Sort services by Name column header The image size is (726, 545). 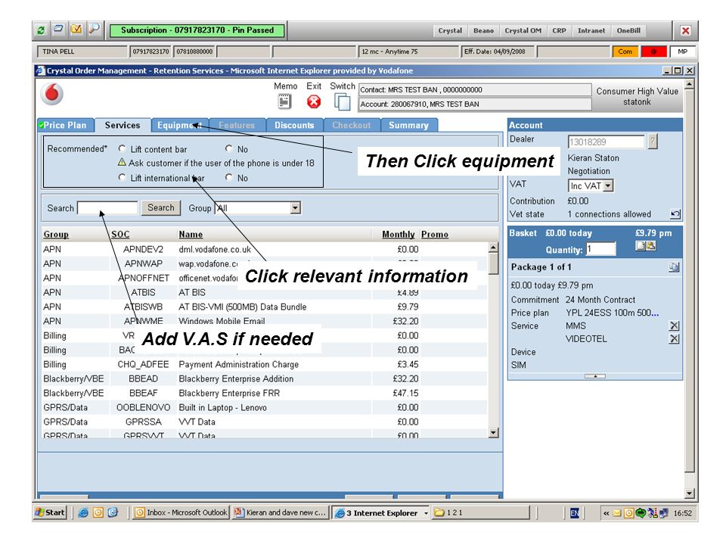point(191,235)
